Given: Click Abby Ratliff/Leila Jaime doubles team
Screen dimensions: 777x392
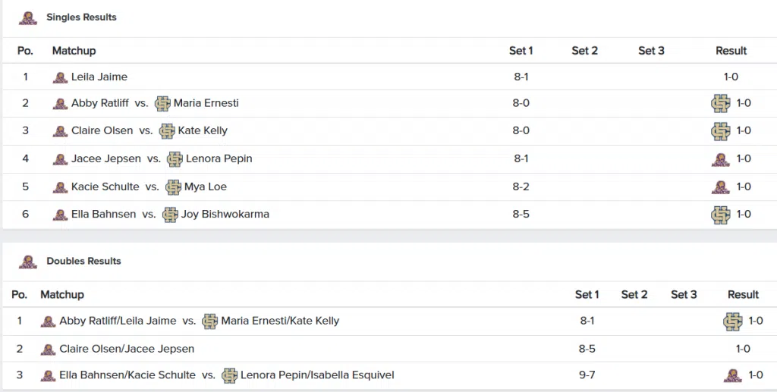Looking at the screenshot, I should point(118,321).
